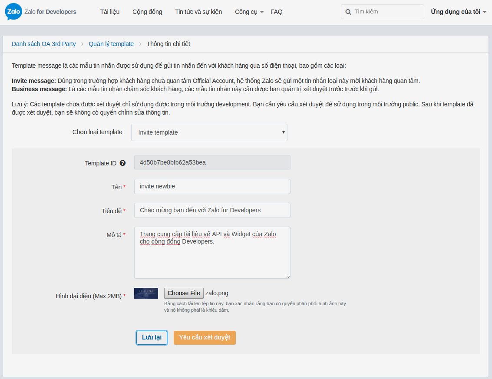Navigate to Danh sách OA 3rd Party breadcrumb
The image size is (492, 379).
pos(43,44)
